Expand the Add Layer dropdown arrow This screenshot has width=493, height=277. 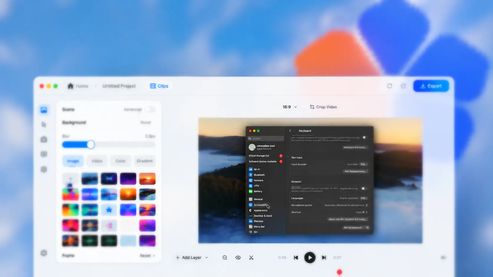coord(207,258)
